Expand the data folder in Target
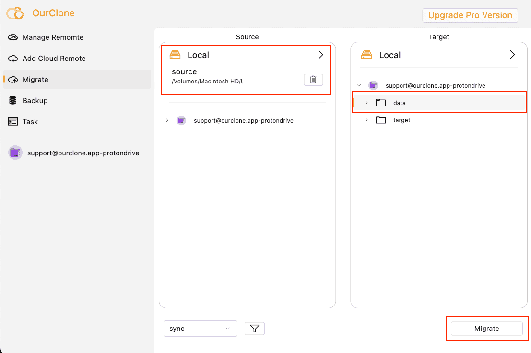This screenshot has width=531, height=353. click(366, 102)
